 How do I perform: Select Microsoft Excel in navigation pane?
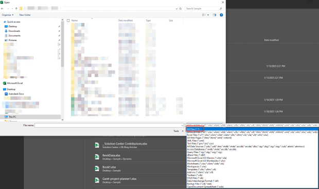pyautogui.click(x=14, y=83)
